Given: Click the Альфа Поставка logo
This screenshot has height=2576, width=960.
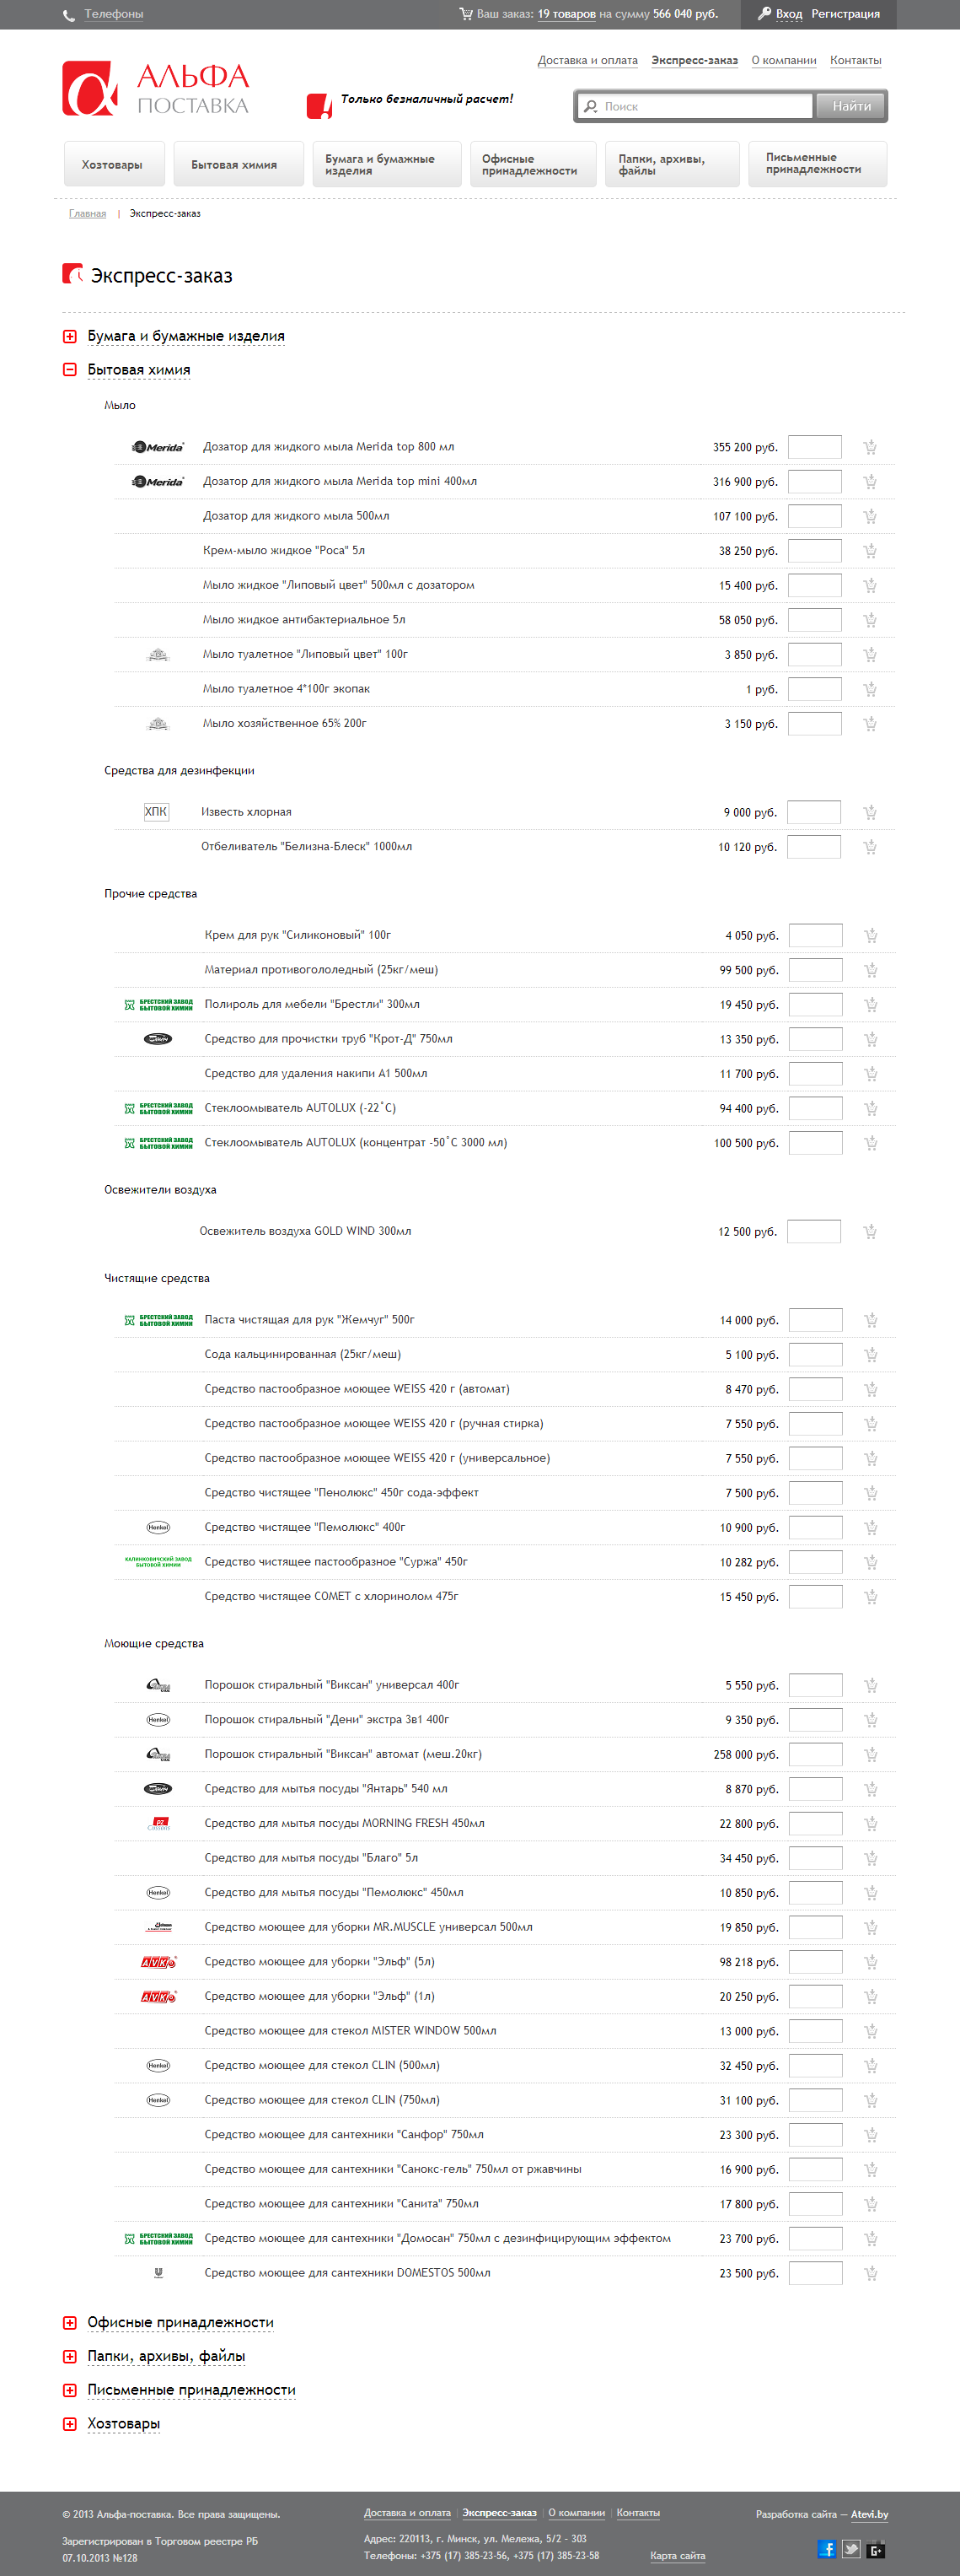Looking at the screenshot, I should coord(156,89).
